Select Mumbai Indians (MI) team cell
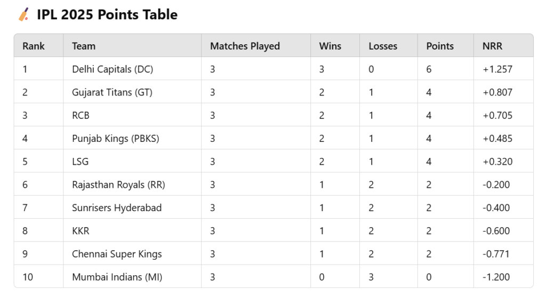Image resolution: width=546 pixels, height=296 pixels. tap(117, 277)
